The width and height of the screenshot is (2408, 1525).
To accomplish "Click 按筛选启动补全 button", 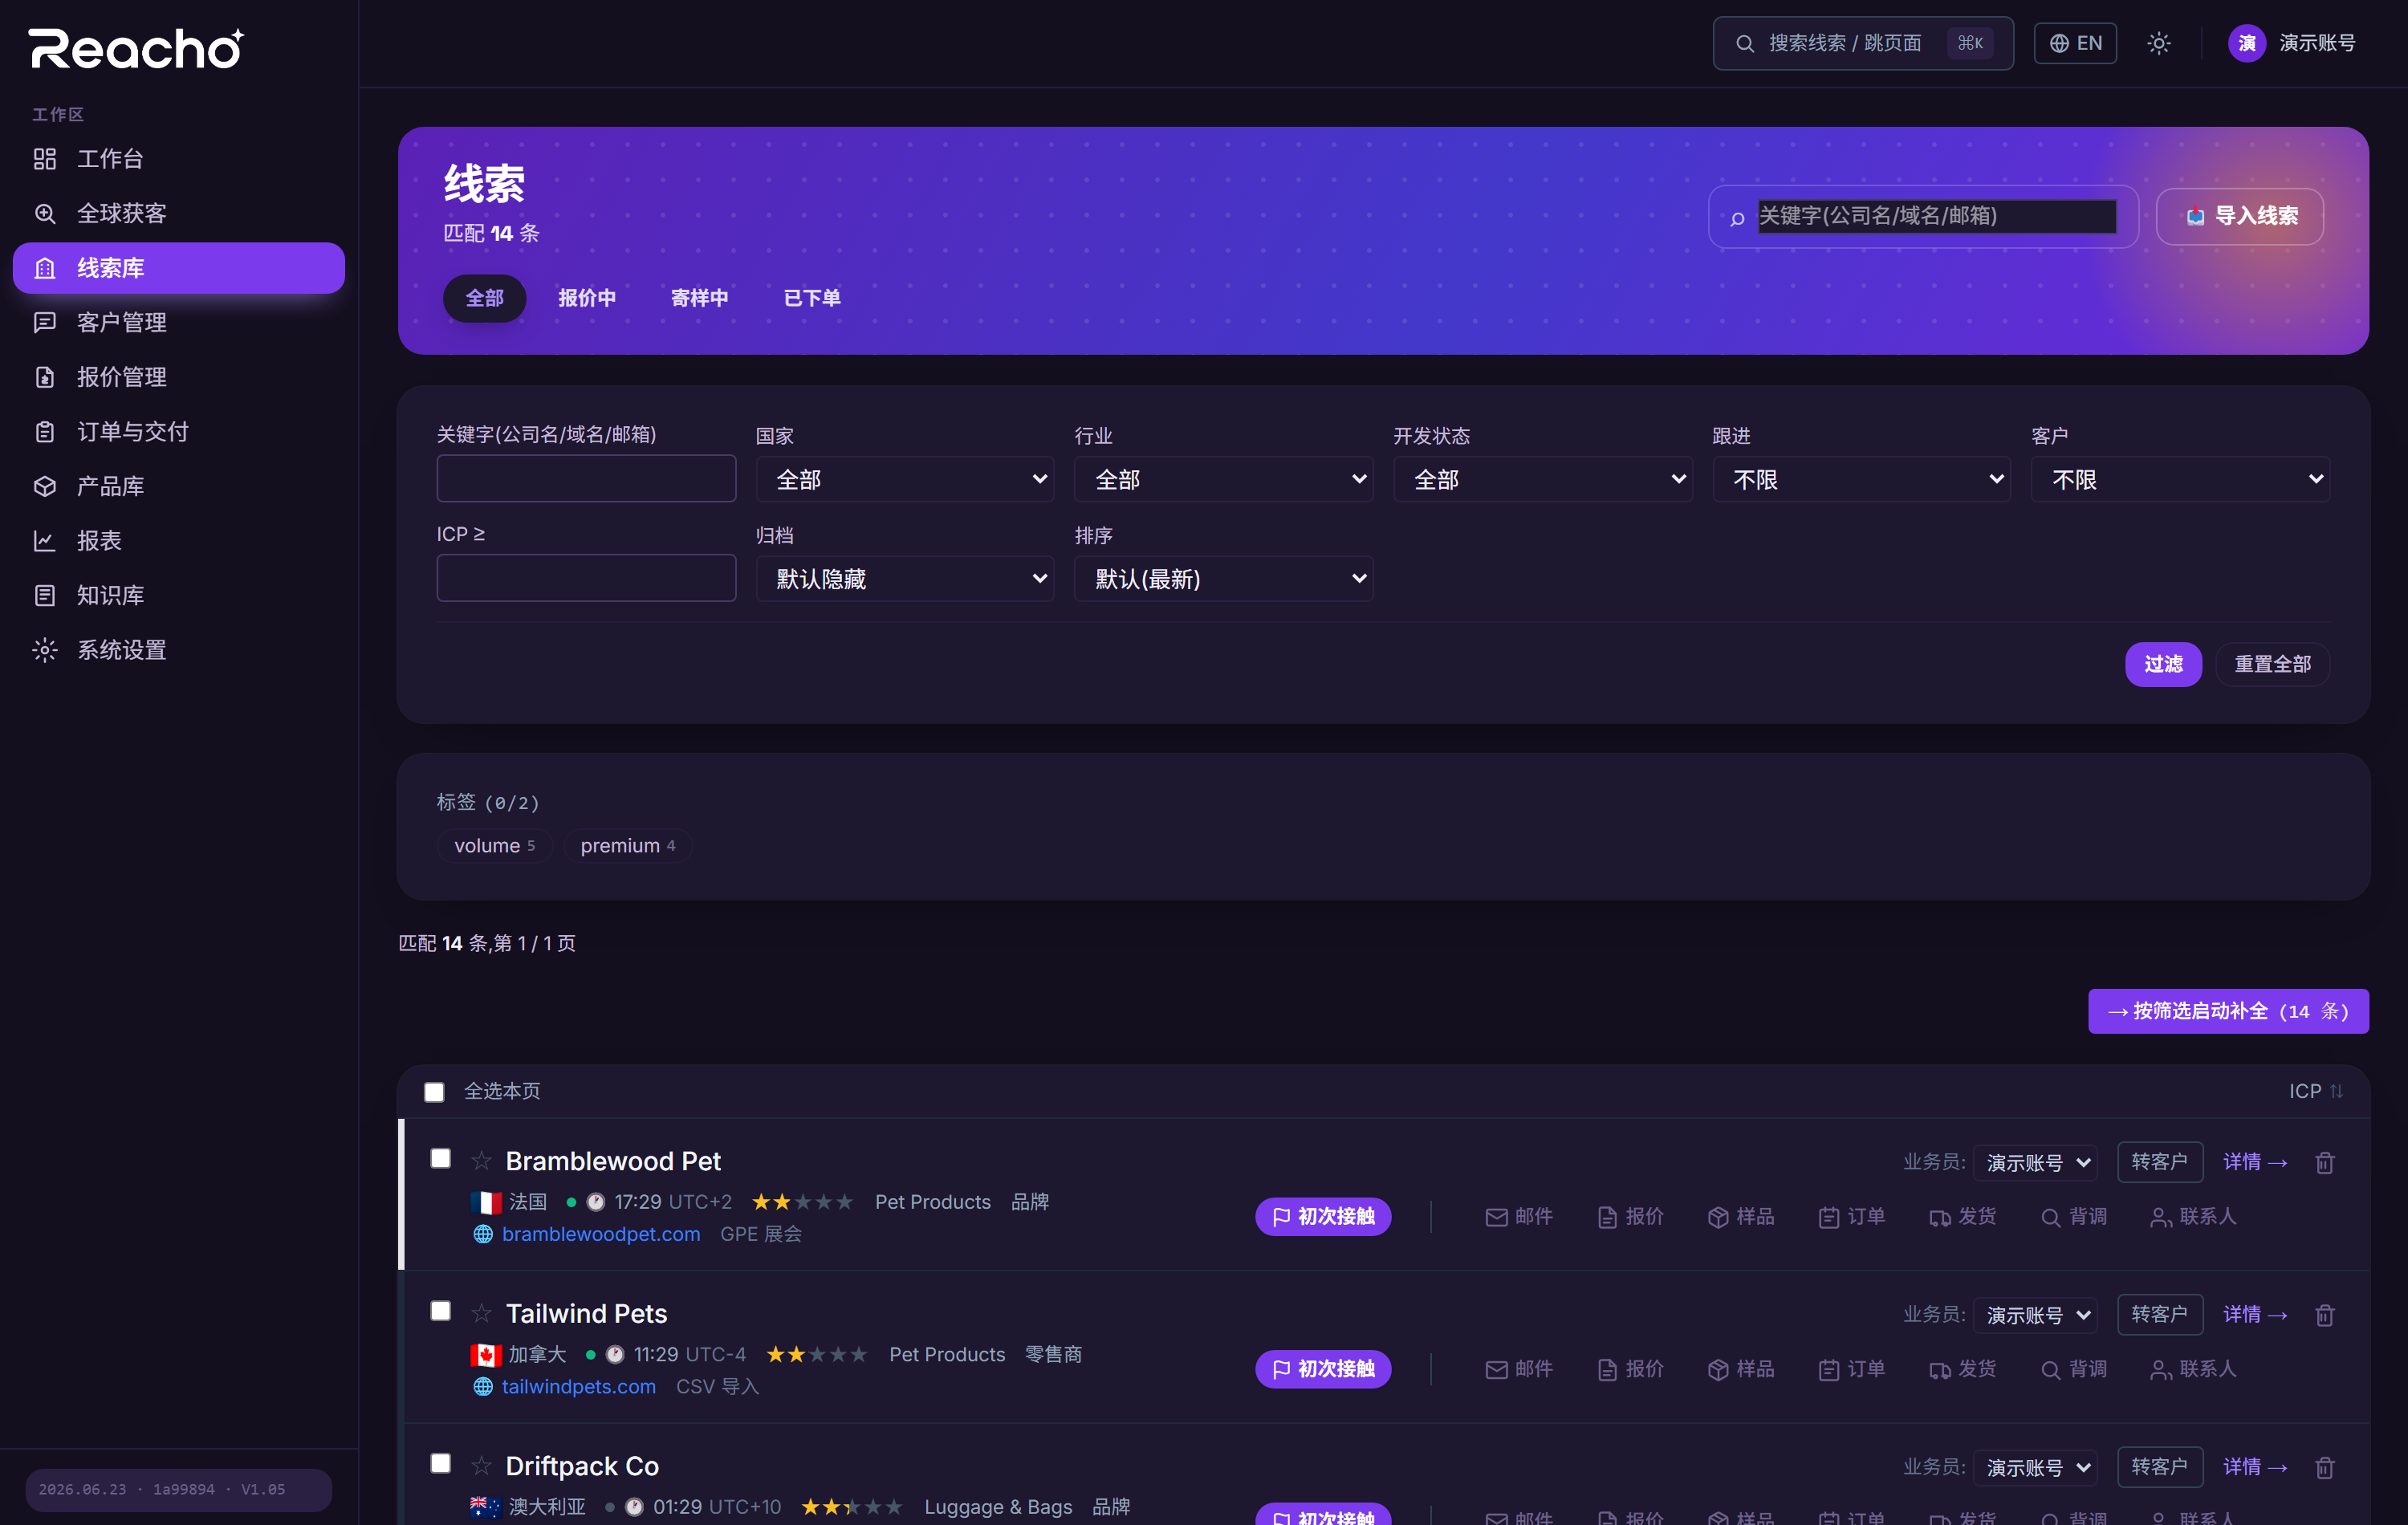I will [2228, 1011].
